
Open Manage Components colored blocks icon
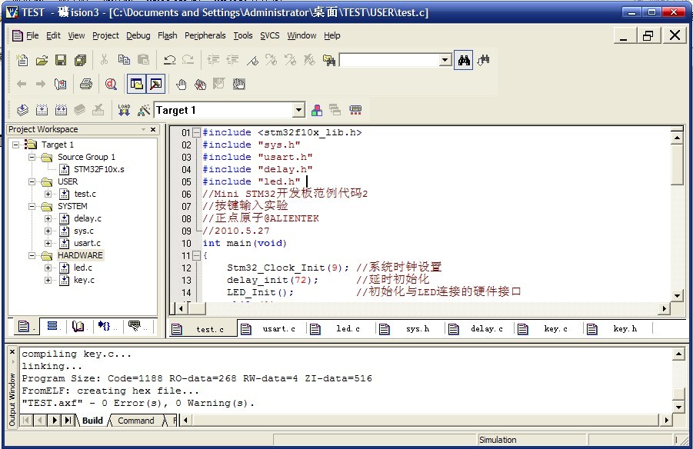[316, 110]
